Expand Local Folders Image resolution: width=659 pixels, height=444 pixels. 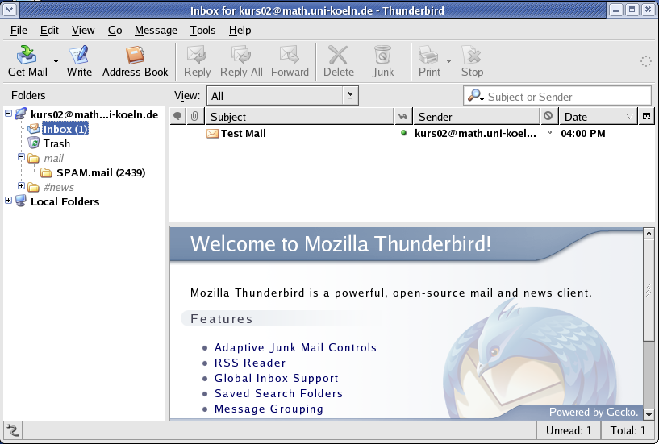(x=8, y=201)
